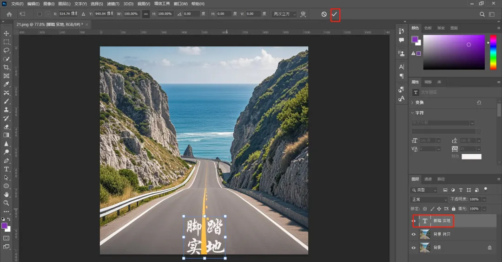Cancel the transform with the circle-slash icon
The image size is (502, 262).
324,14
